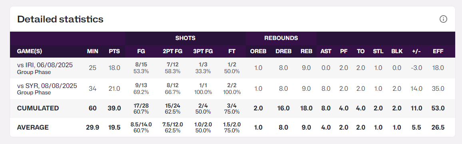
Task: Open the vs IRI, 06/08/2025 game row
Action: pos(233,68)
